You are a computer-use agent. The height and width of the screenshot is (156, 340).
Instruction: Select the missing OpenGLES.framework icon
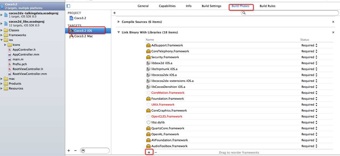148,116
